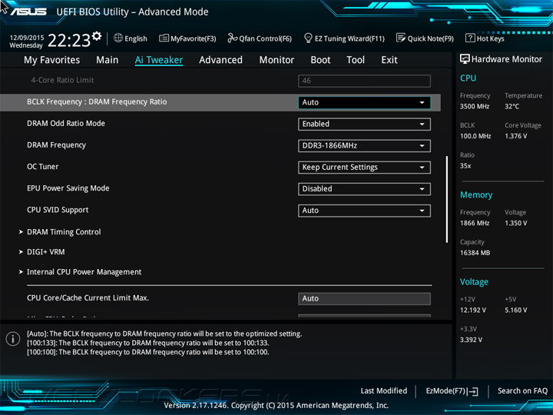This screenshot has width=553, height=415.
Task: Click the Hot Keys question mark icon
Action: (x=470, y=38)
